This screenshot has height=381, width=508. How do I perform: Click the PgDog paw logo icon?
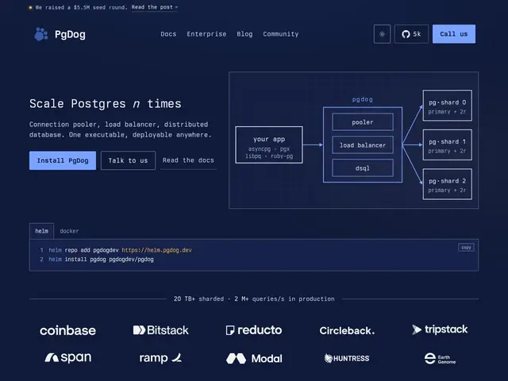tap(41, 34)
